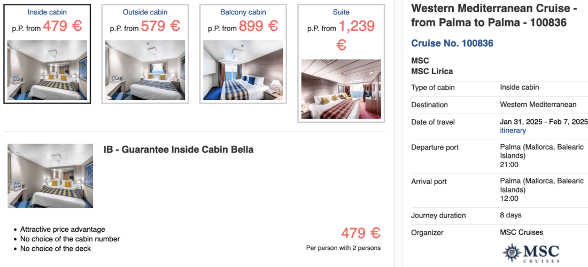Click the 899 € Balcony cabin price

(x=259, y=26)
